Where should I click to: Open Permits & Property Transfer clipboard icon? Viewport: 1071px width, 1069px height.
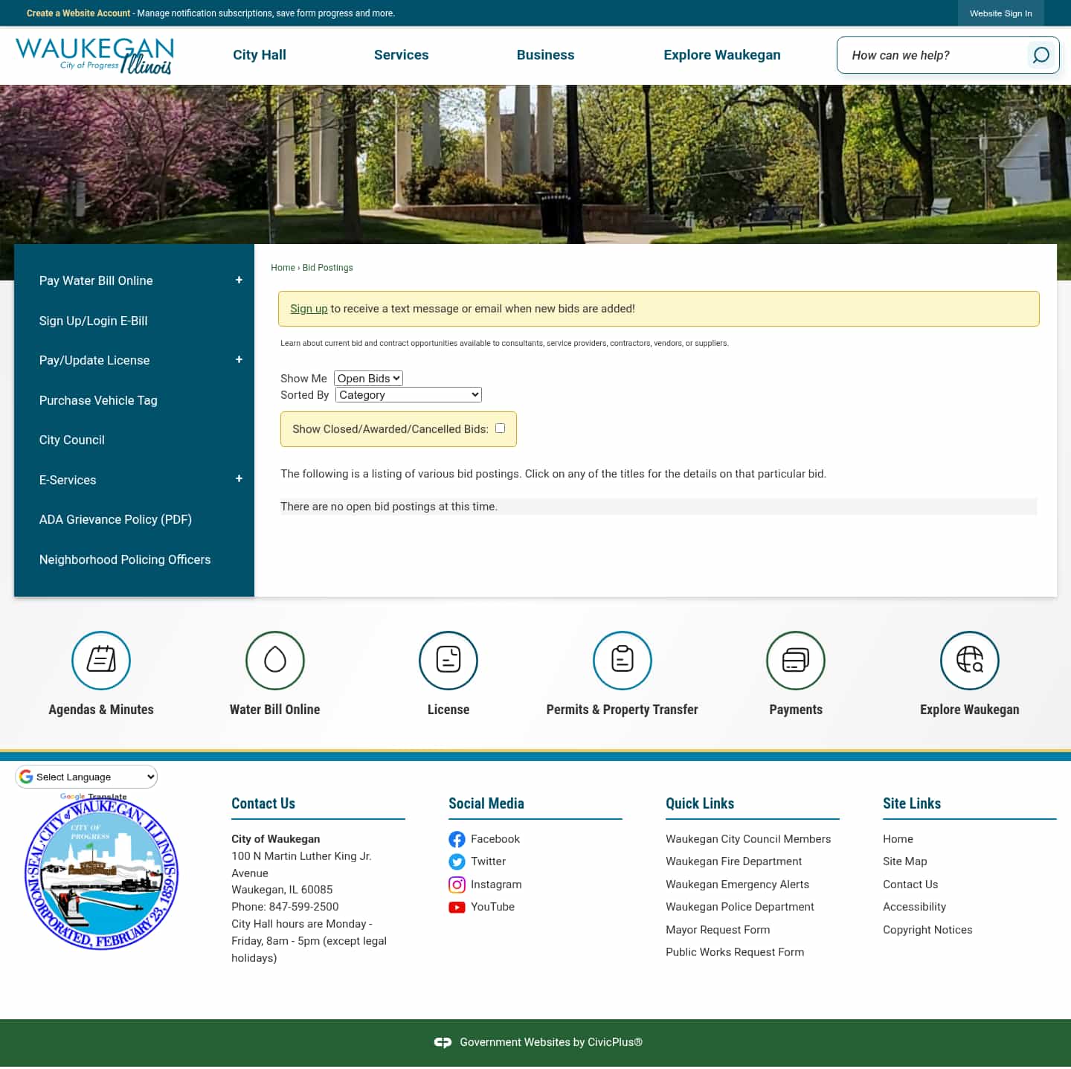point(623,660)
